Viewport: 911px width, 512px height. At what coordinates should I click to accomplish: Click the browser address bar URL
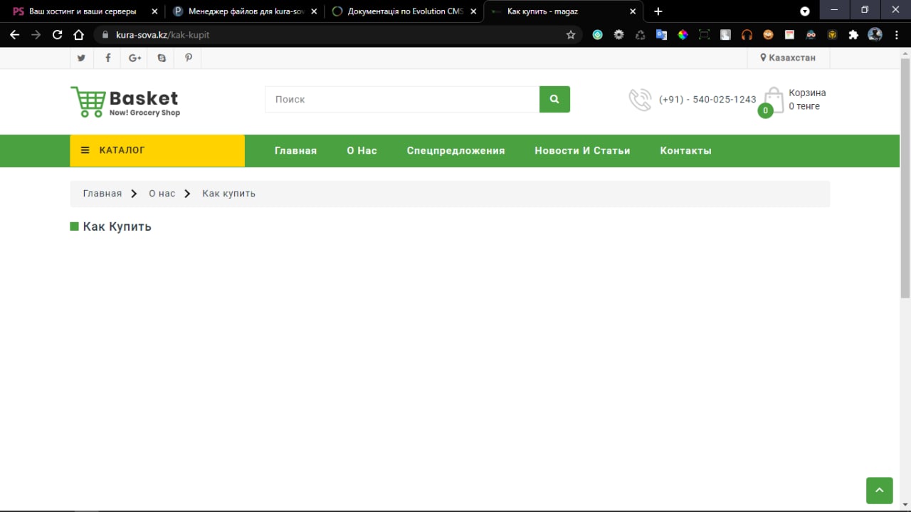[x=162, y=35]
